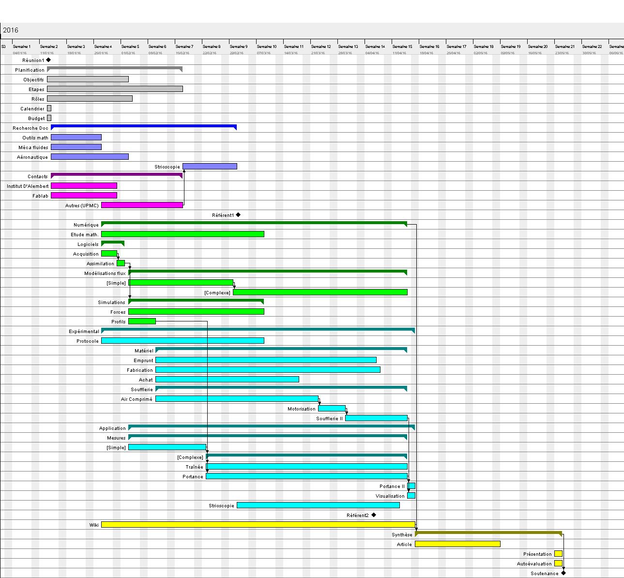Click the Référent2 milestone diamond
Image resolution: width=624 pixels, height=578 pixels.
pyautogui.click(x=374, y=515)
